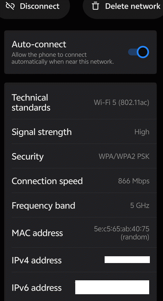This screenshot has height=301, width=163.
Task: Tap the random MAC address value
Action: tap(121, 233)
